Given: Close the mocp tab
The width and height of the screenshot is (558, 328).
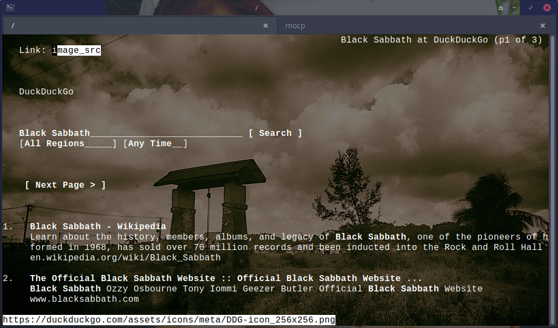Looking at the screenshot, I should 543,26.
